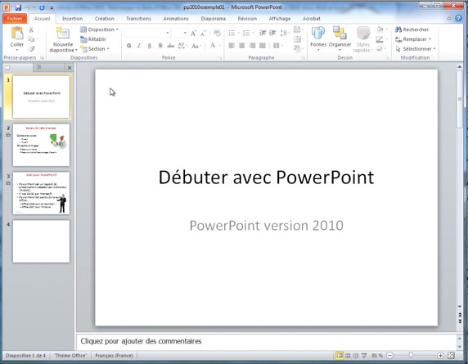The height and width of the screenshot is (364, 468).
Task: Align text left in Paragraphe group
Action: tap(232, 46)
